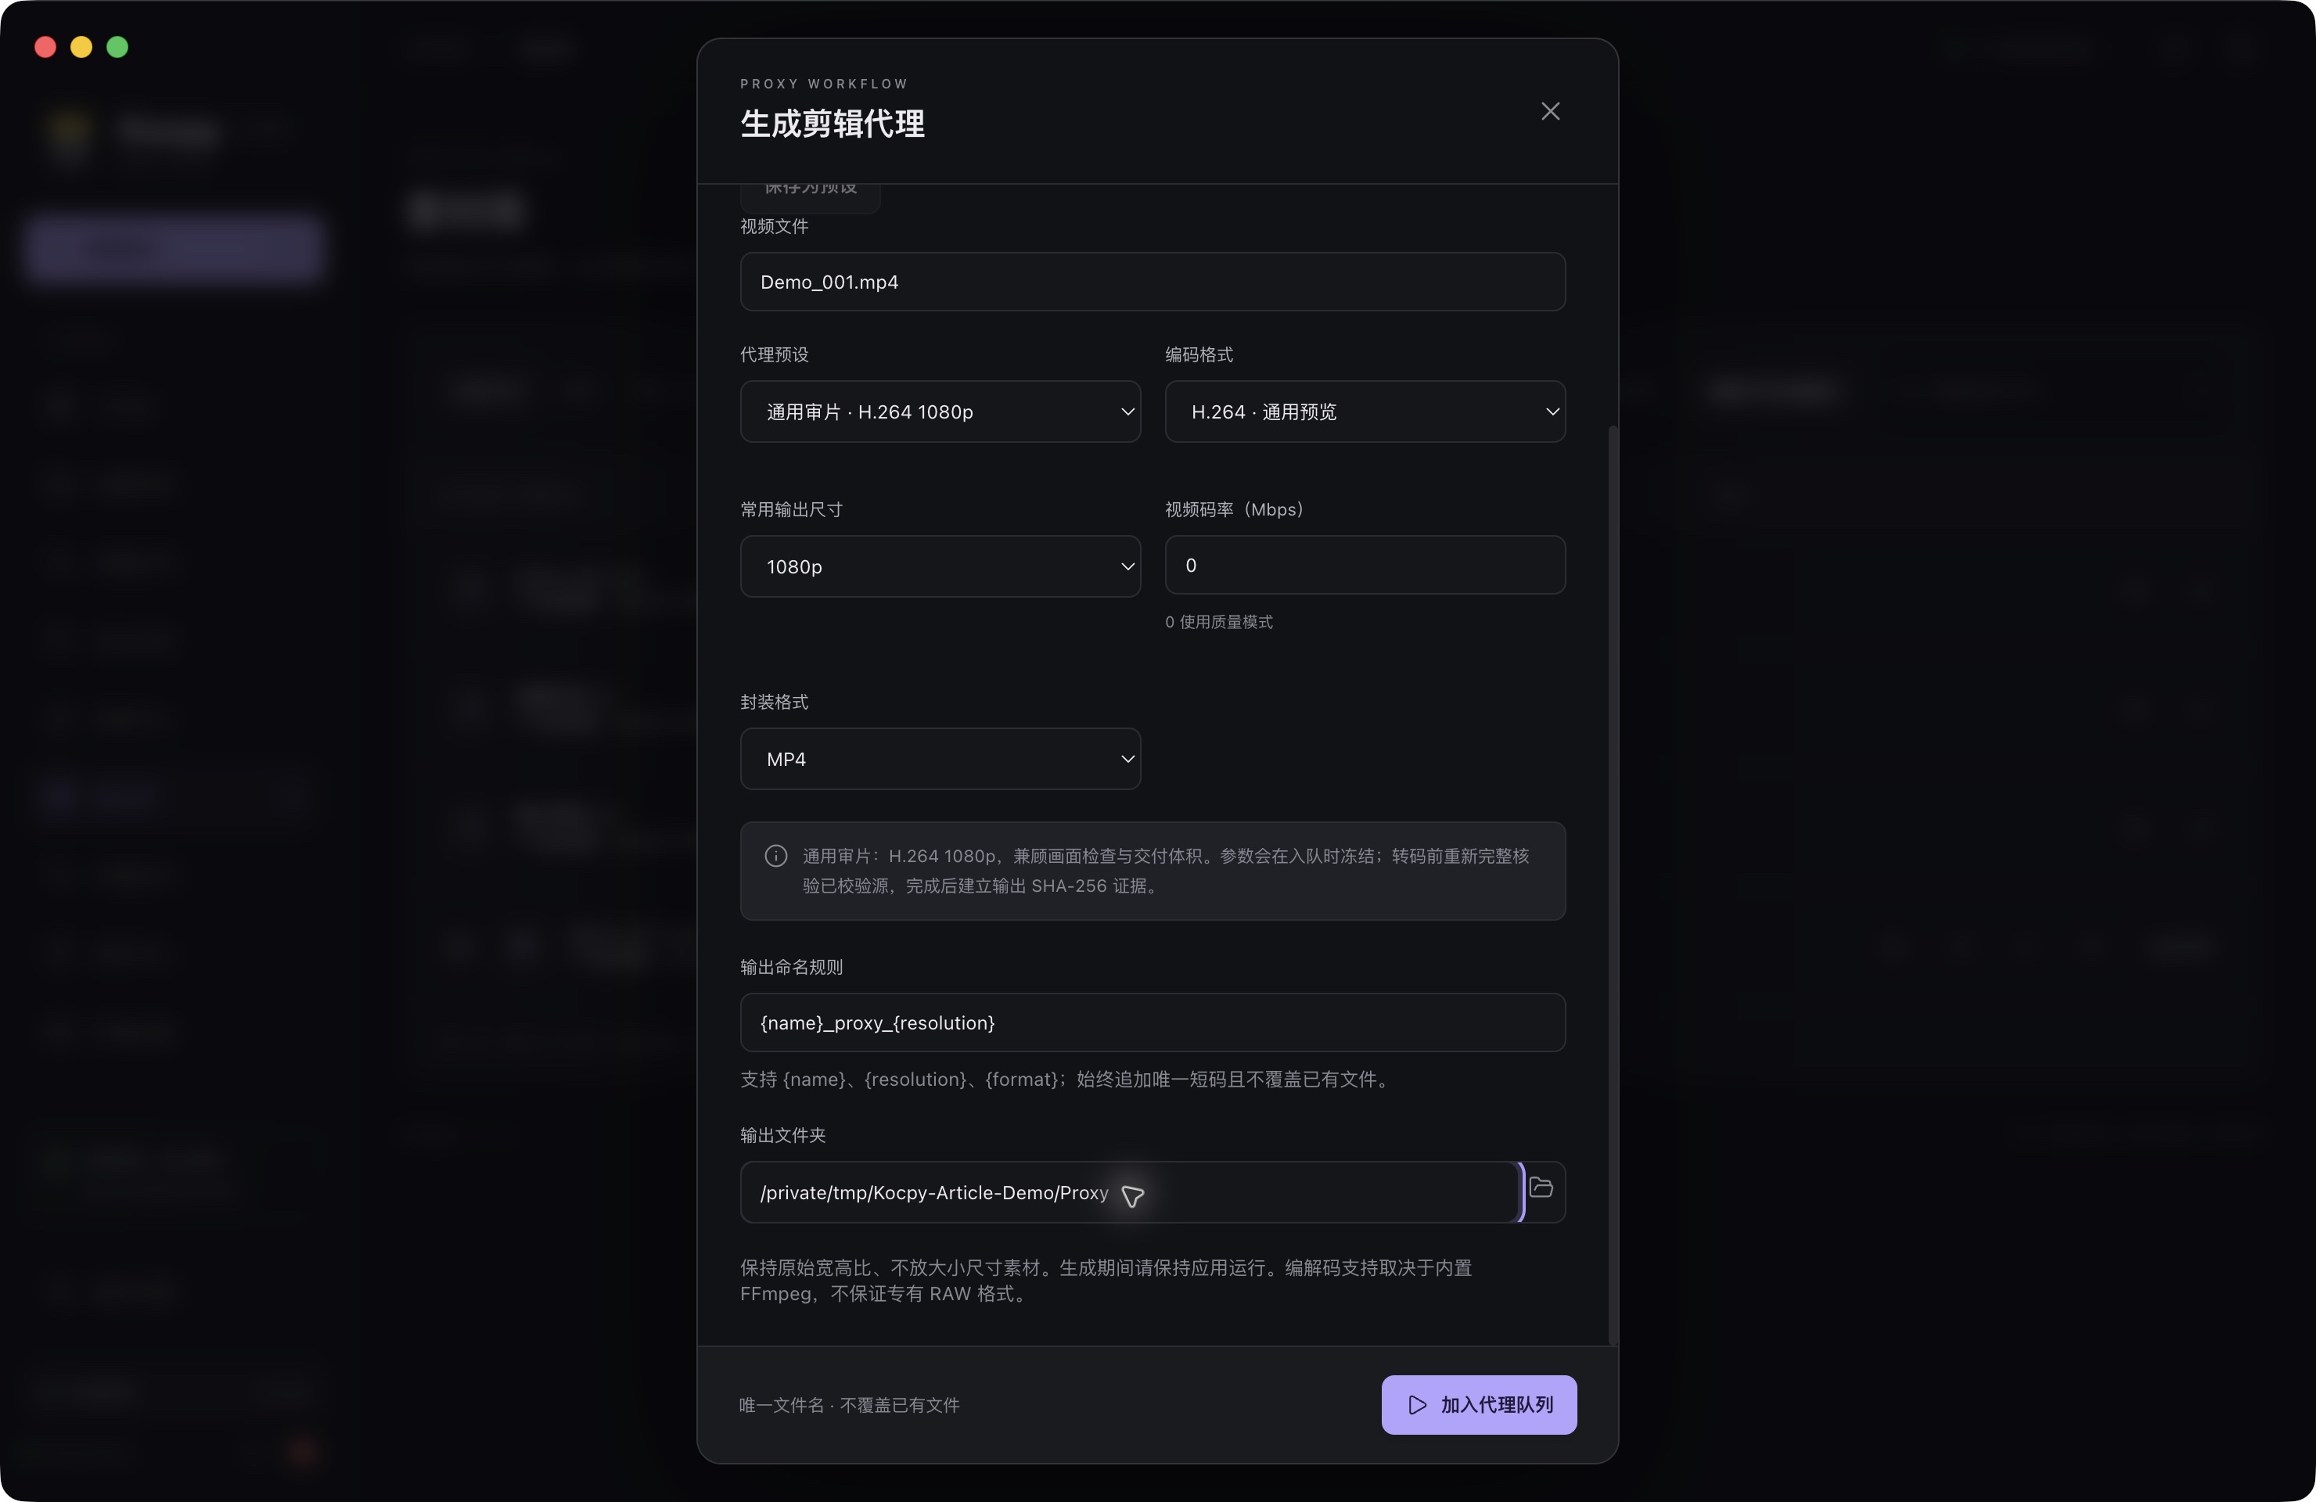Click the info icon in the preset note
Screen dimensions: 2316x1502
pyautogui.click(x=775, y=856)
